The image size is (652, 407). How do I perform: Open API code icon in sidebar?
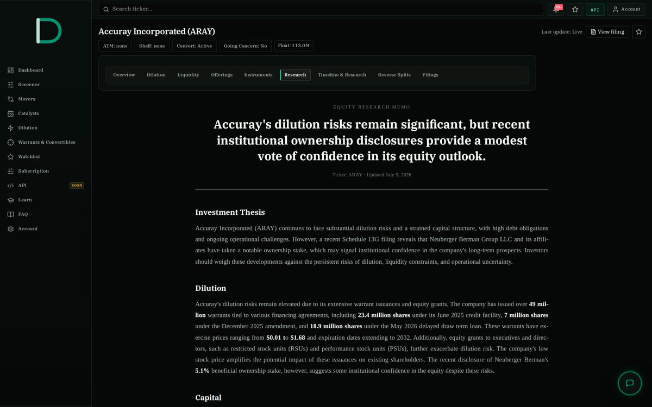11,186
